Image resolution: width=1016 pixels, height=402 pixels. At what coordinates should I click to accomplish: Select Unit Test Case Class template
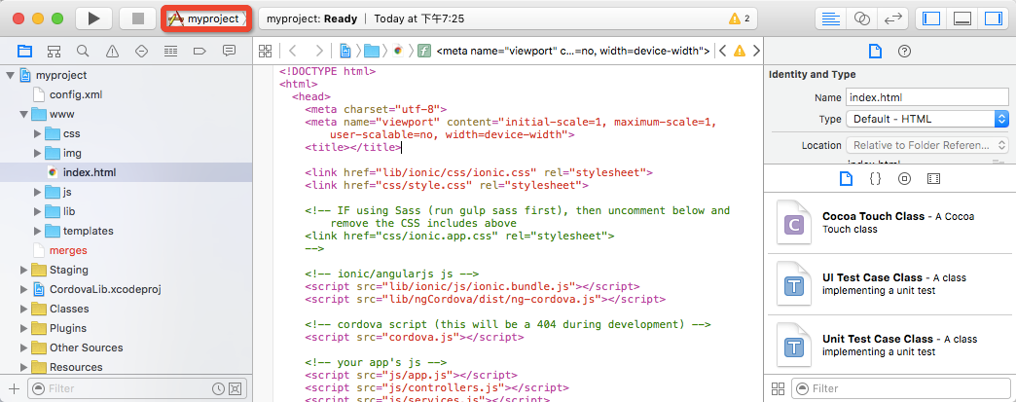pos(889,345)
